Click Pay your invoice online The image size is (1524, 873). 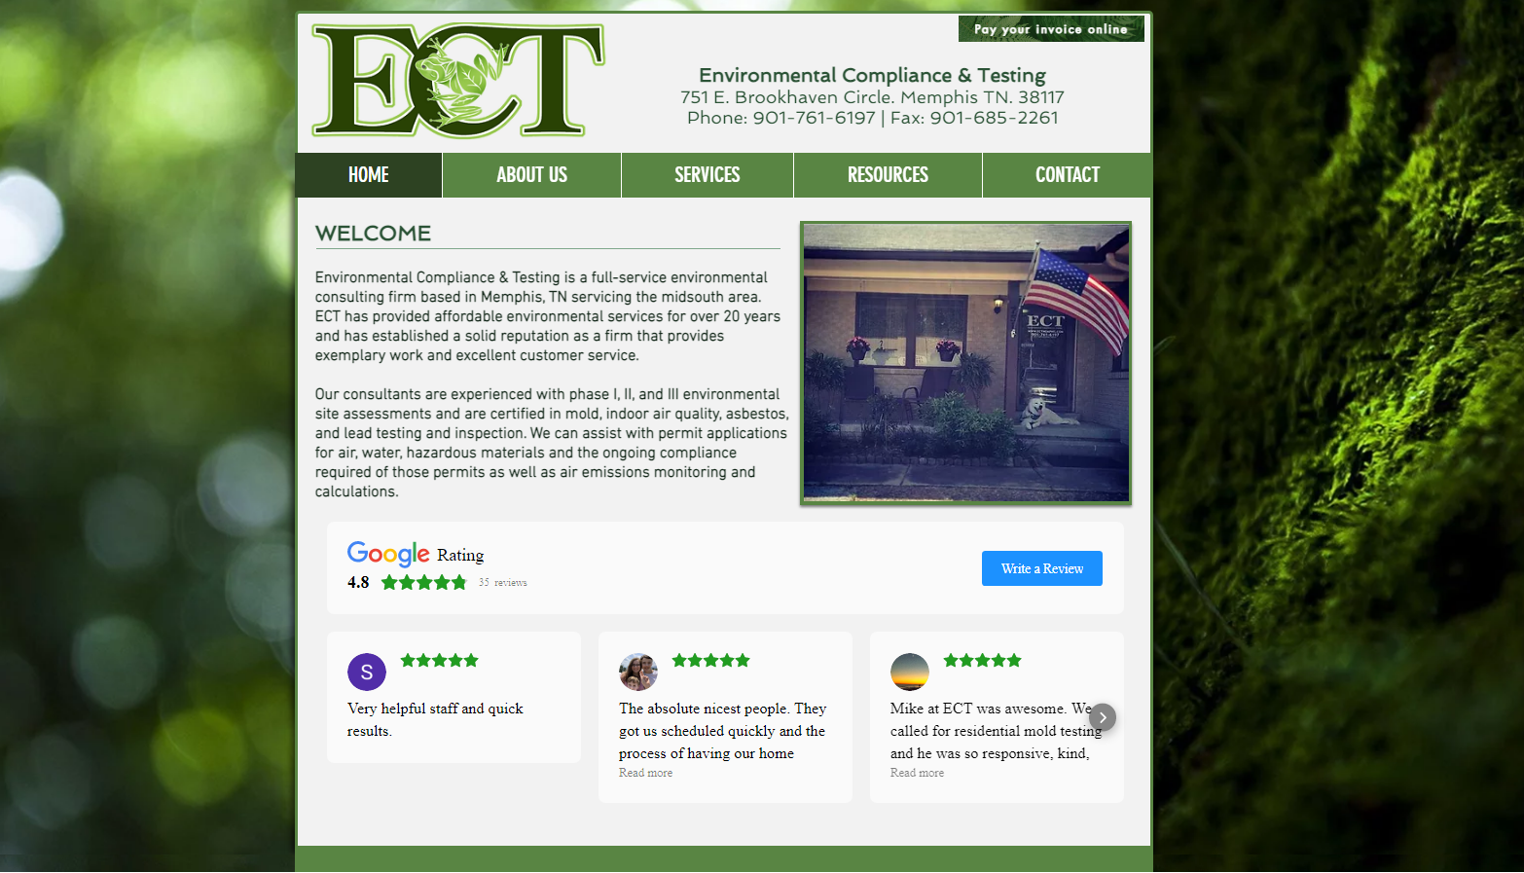pyautogui.click(x=1051, y=29)
